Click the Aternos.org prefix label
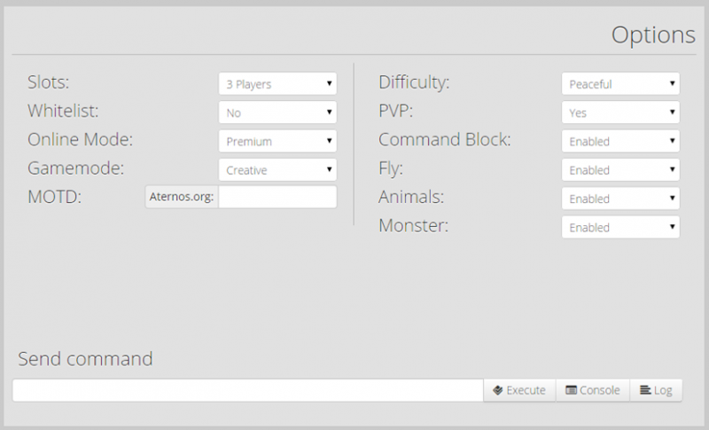The height and width of the screenshot is (430, 709). point(181,197)
